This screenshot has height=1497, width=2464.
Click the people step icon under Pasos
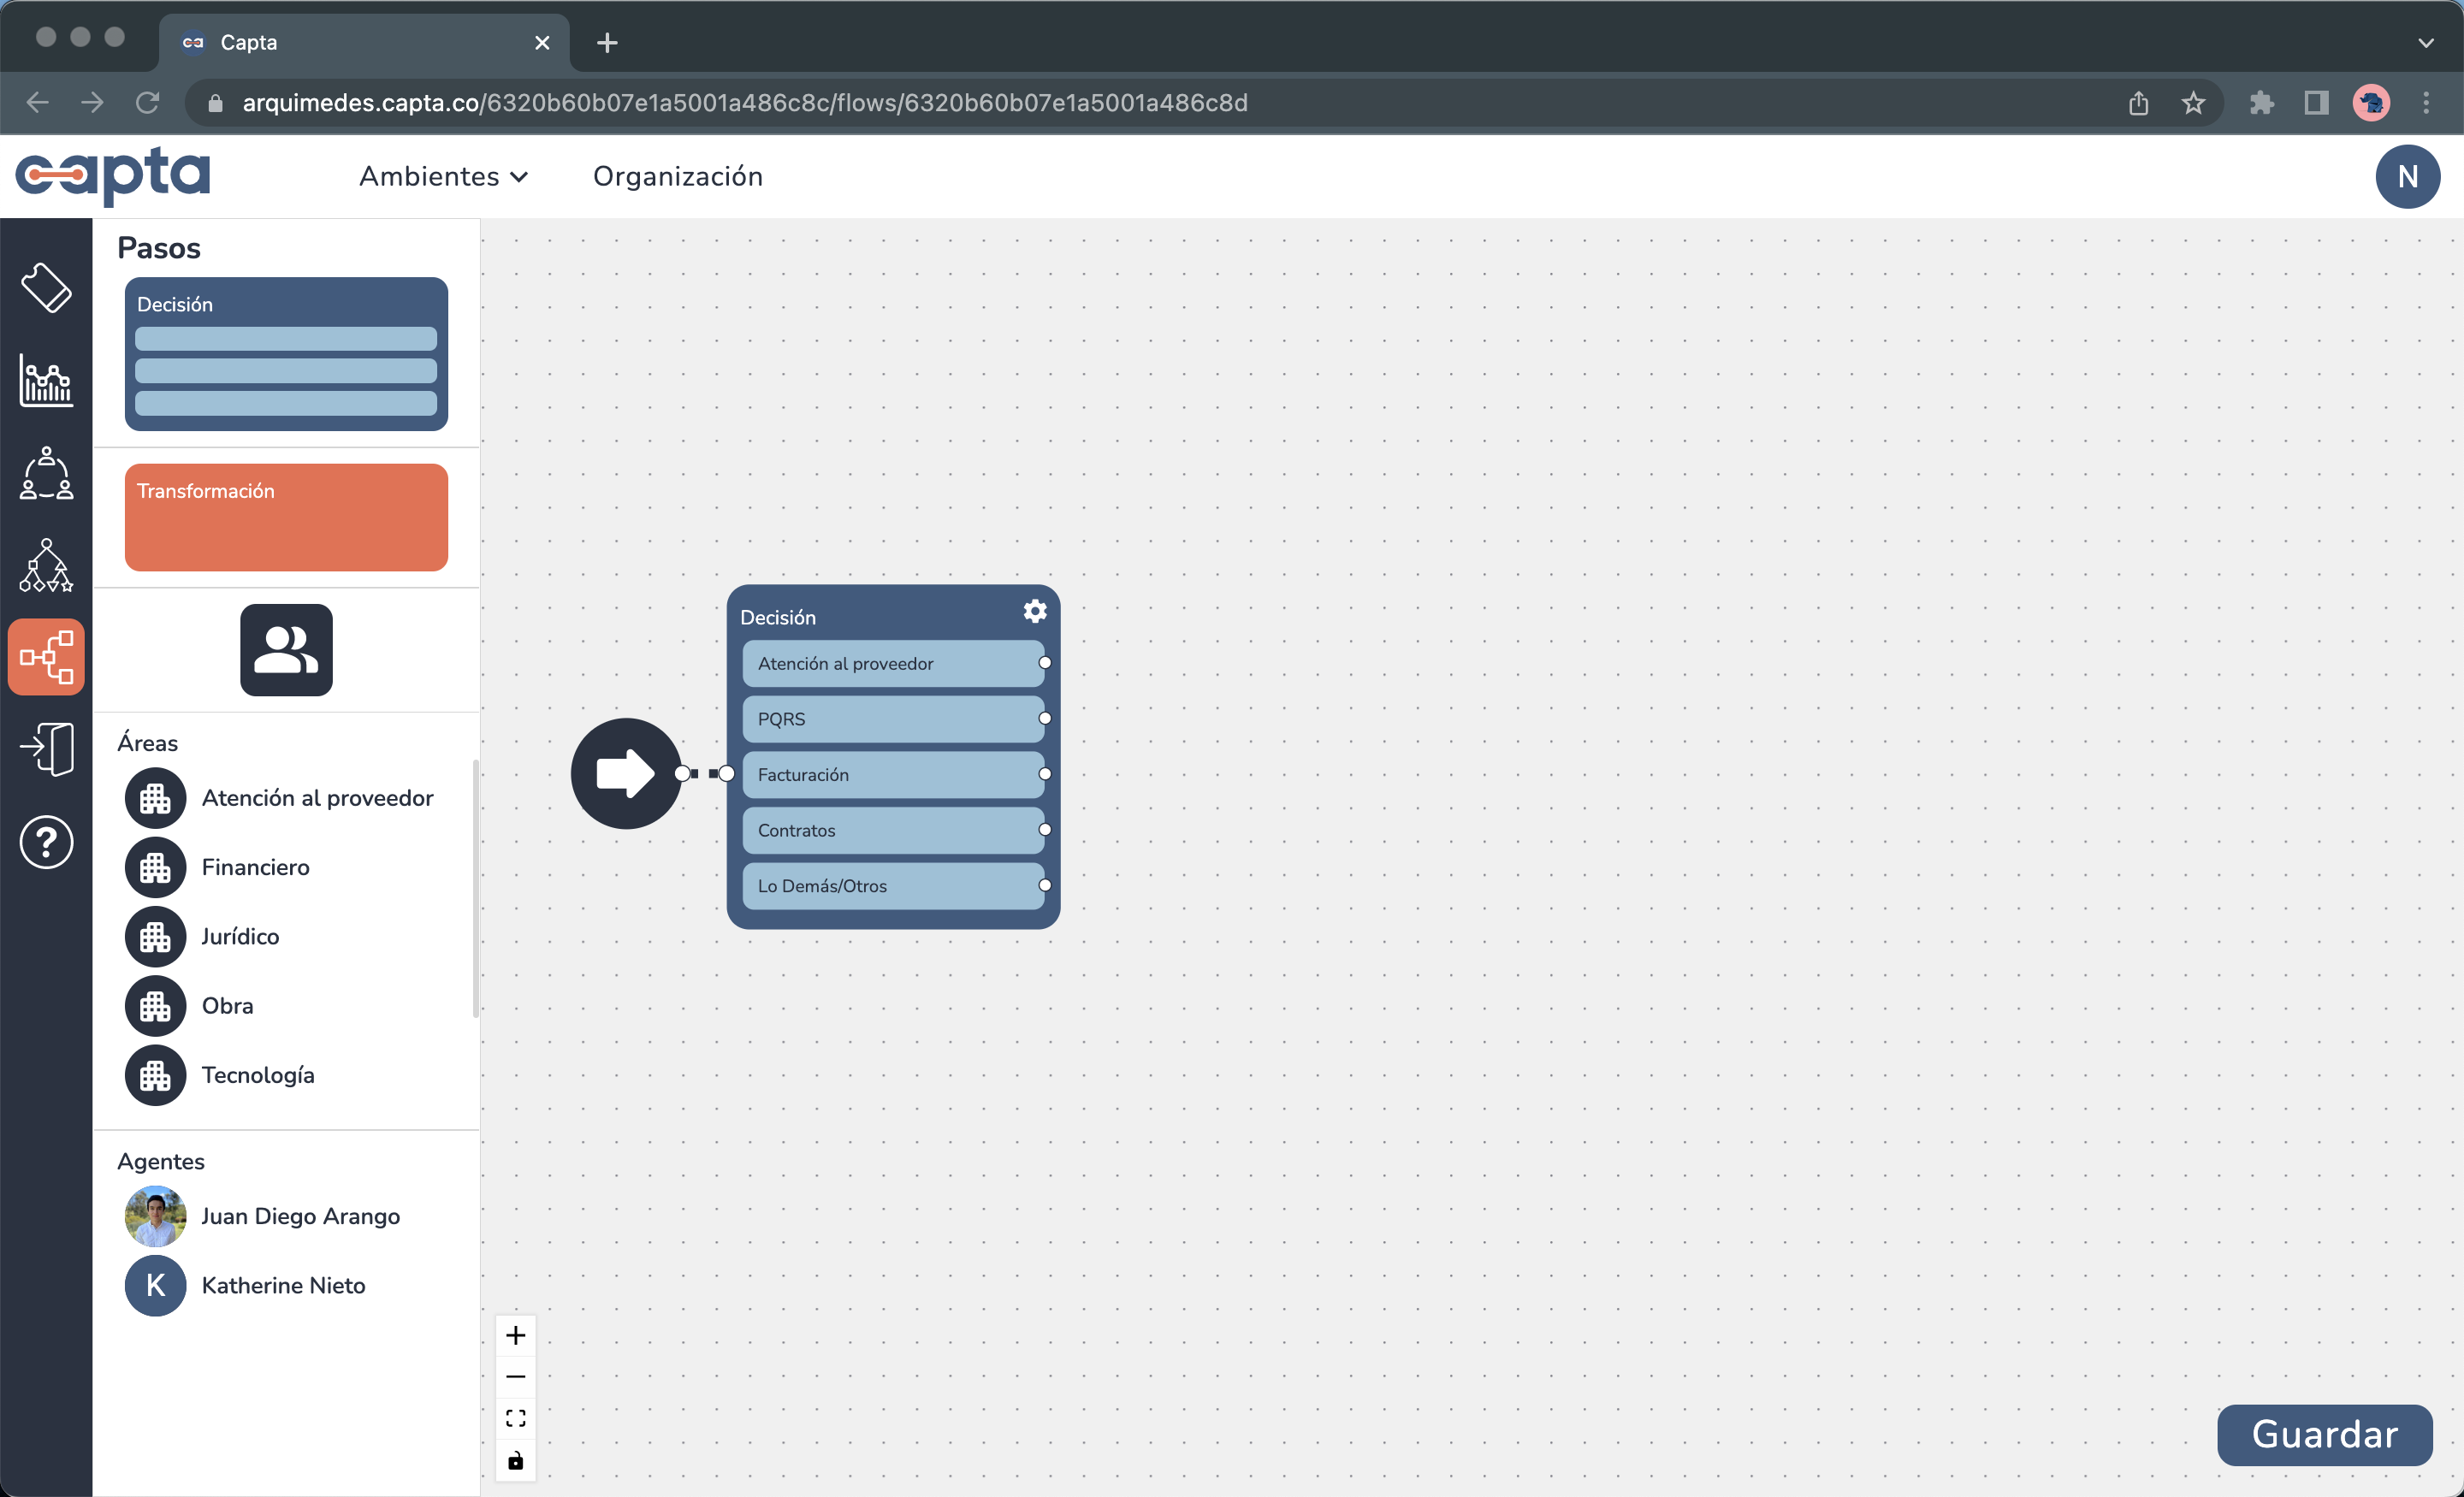pos(286,650)
